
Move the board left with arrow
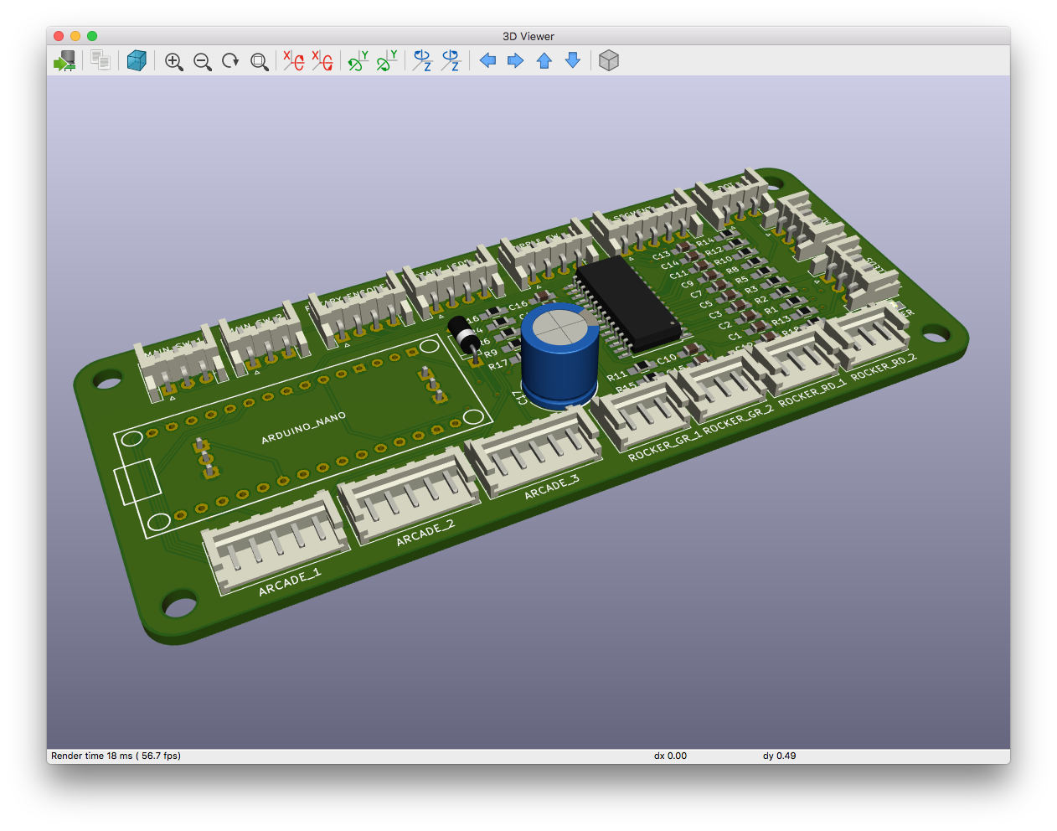487,61
